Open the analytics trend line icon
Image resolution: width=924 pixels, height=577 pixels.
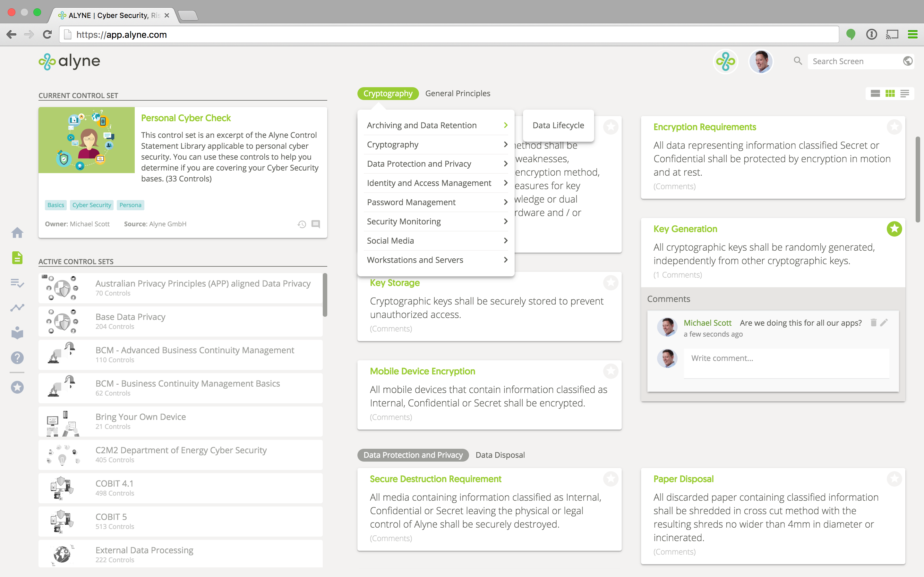(x=17, y=308)
